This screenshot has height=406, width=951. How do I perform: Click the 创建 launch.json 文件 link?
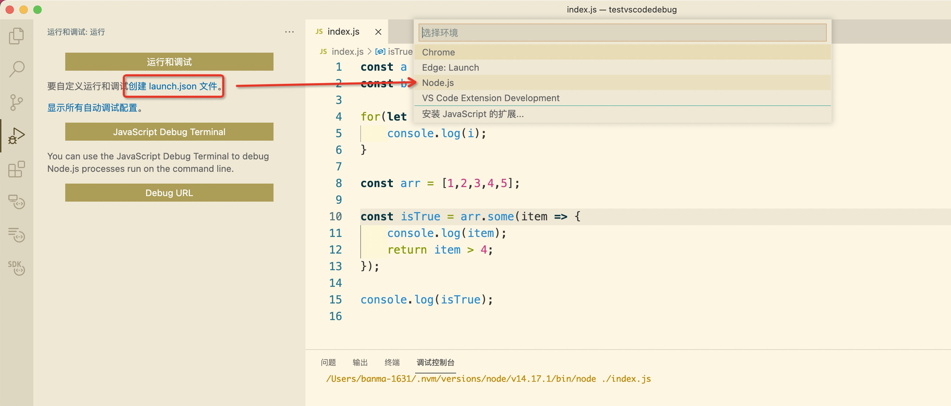pos(173,86)
